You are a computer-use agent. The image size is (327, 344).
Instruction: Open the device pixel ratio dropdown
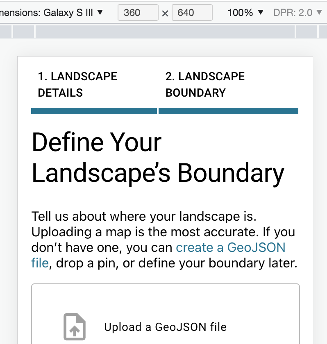pyautogui.click(x=298, y=12)
